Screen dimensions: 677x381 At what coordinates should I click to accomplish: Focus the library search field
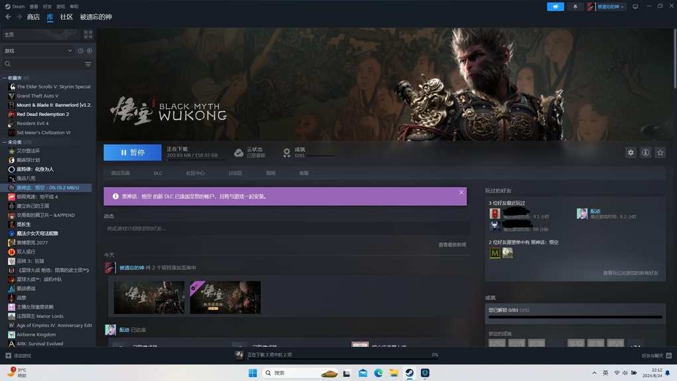coord(43,64)
